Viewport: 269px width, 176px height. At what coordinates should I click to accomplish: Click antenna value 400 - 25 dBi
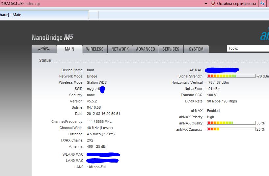tap(96, 146)
